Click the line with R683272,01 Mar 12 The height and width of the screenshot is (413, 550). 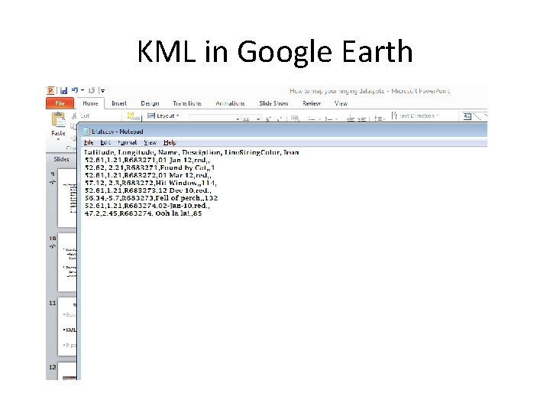(x=148, y=175)
